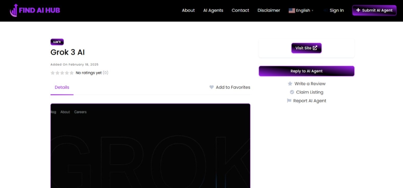403x188 pixels.
Task: Click the No ratings yet text
Action: click(89, 73)
